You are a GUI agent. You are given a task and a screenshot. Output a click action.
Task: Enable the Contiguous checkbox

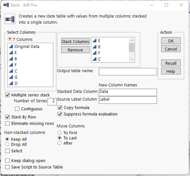(x=17, y=109)
